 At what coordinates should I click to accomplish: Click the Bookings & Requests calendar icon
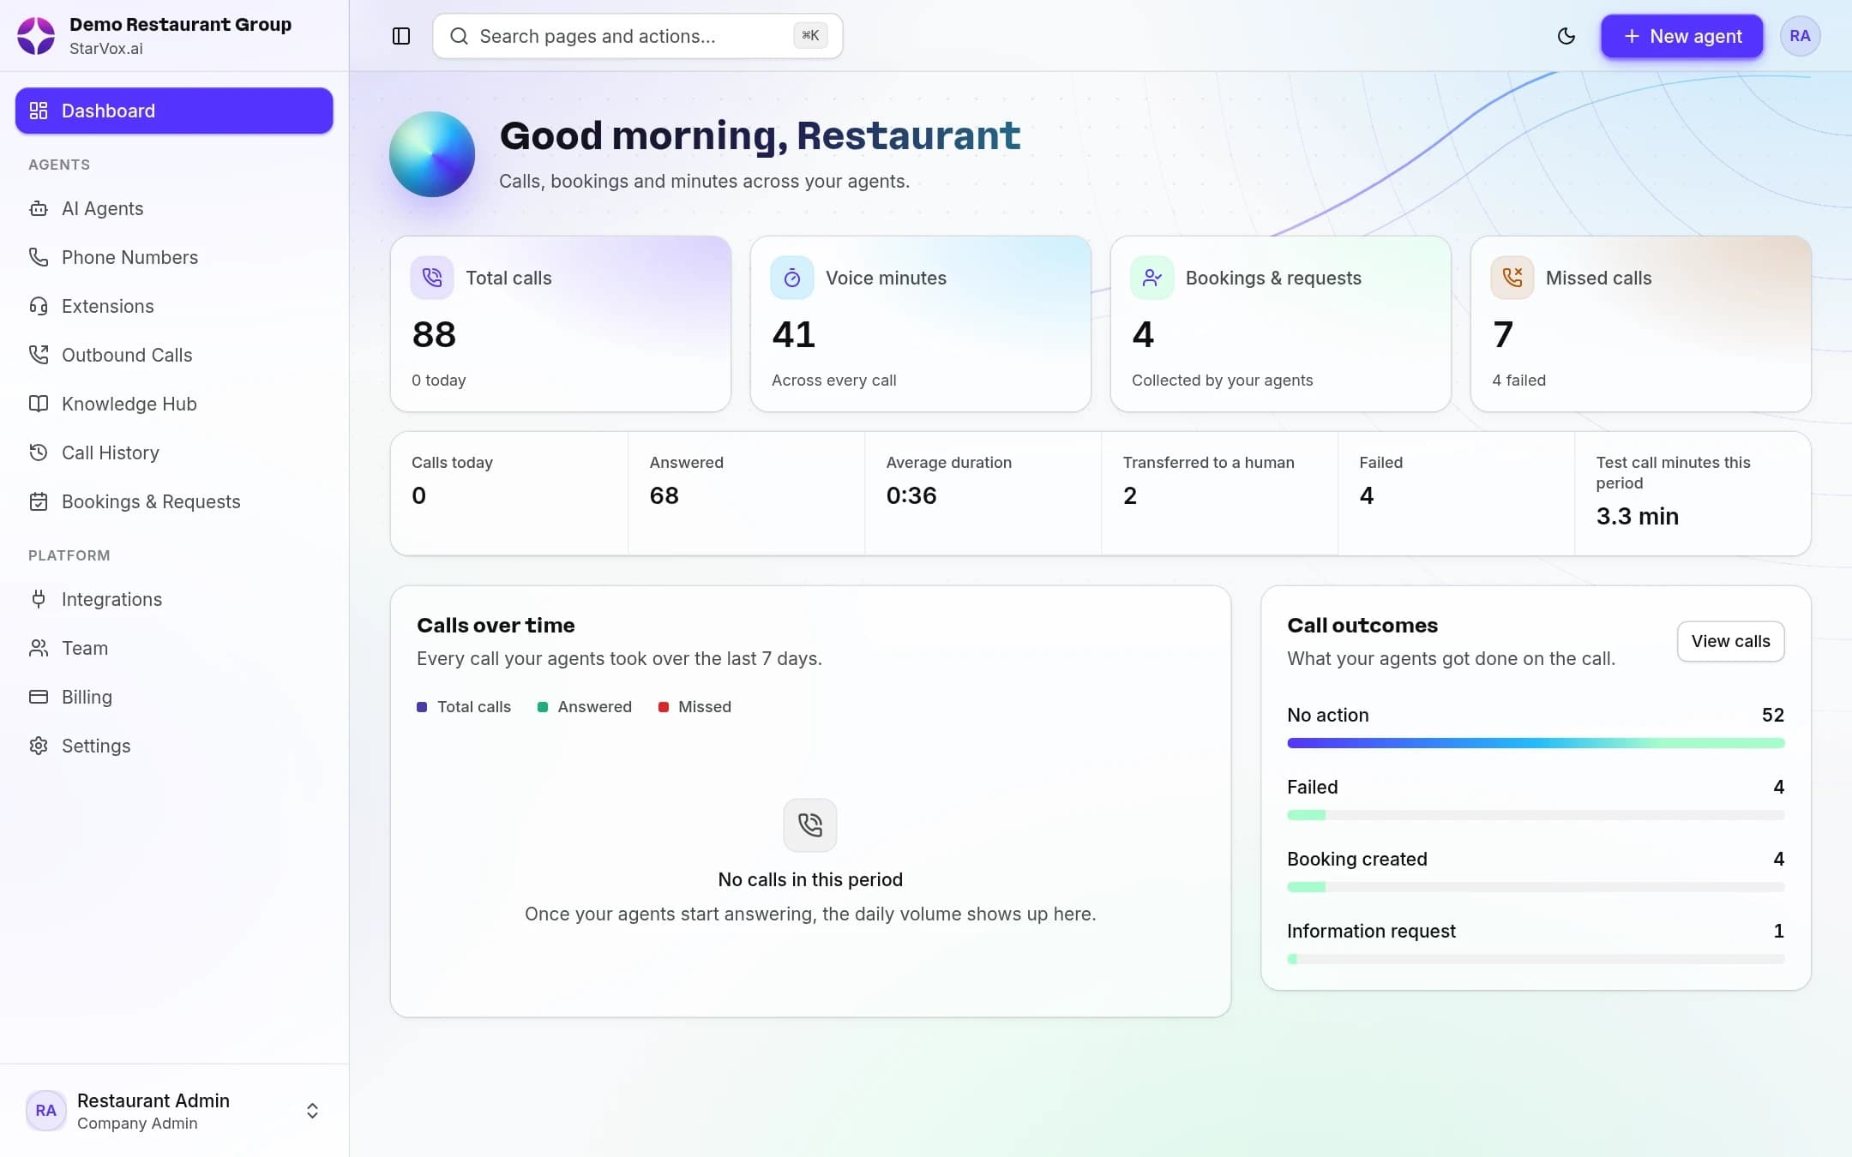(39, 501)
